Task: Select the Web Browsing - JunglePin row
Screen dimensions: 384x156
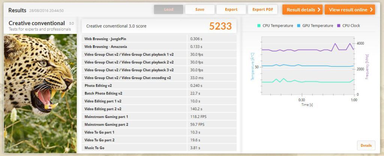Action: (159, 39)
